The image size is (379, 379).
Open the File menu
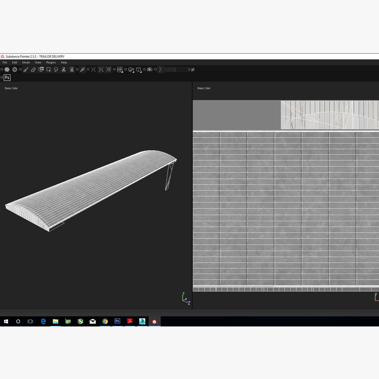point(5,62)
